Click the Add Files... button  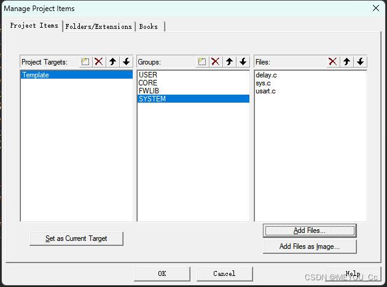click(310, 230)
